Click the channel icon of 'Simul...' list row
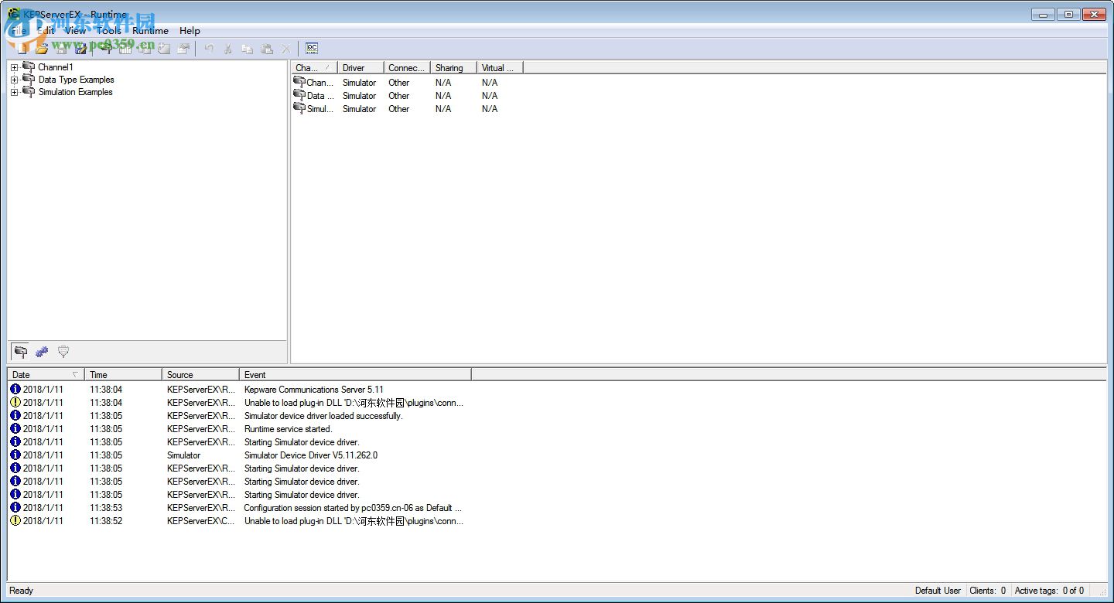 (x=299, y=108)
